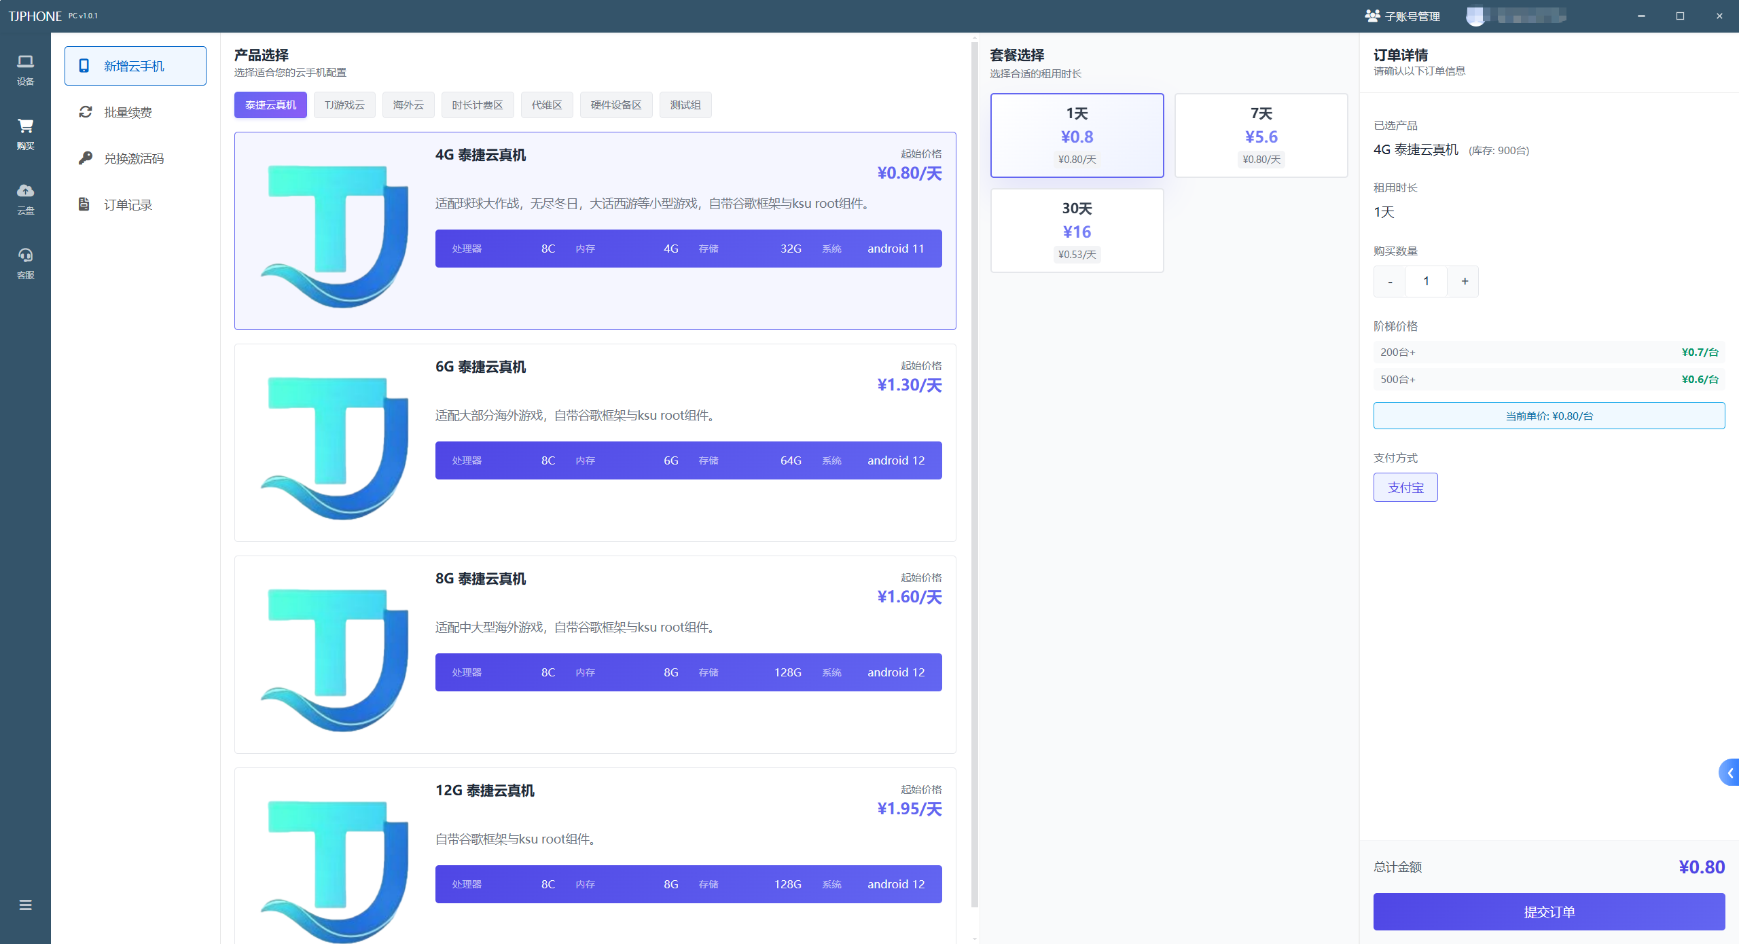This screenshot has width=1739, height=944.
Task: Decrease purchase quantity with minus button
Action: [x=1390, y=281]
